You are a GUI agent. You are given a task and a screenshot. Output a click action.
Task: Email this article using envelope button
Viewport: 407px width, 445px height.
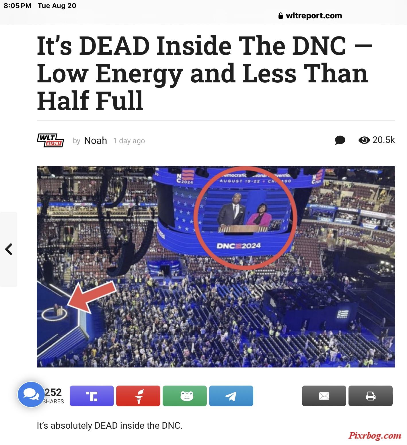click(x=324, y=396)
